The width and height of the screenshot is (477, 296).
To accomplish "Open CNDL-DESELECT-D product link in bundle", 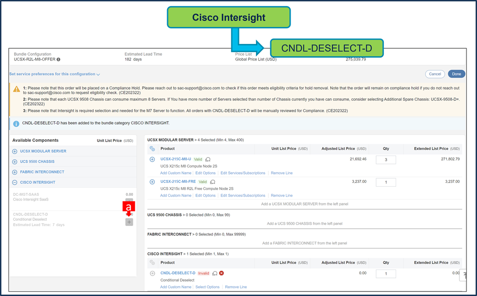I will [x=177, y=273].
